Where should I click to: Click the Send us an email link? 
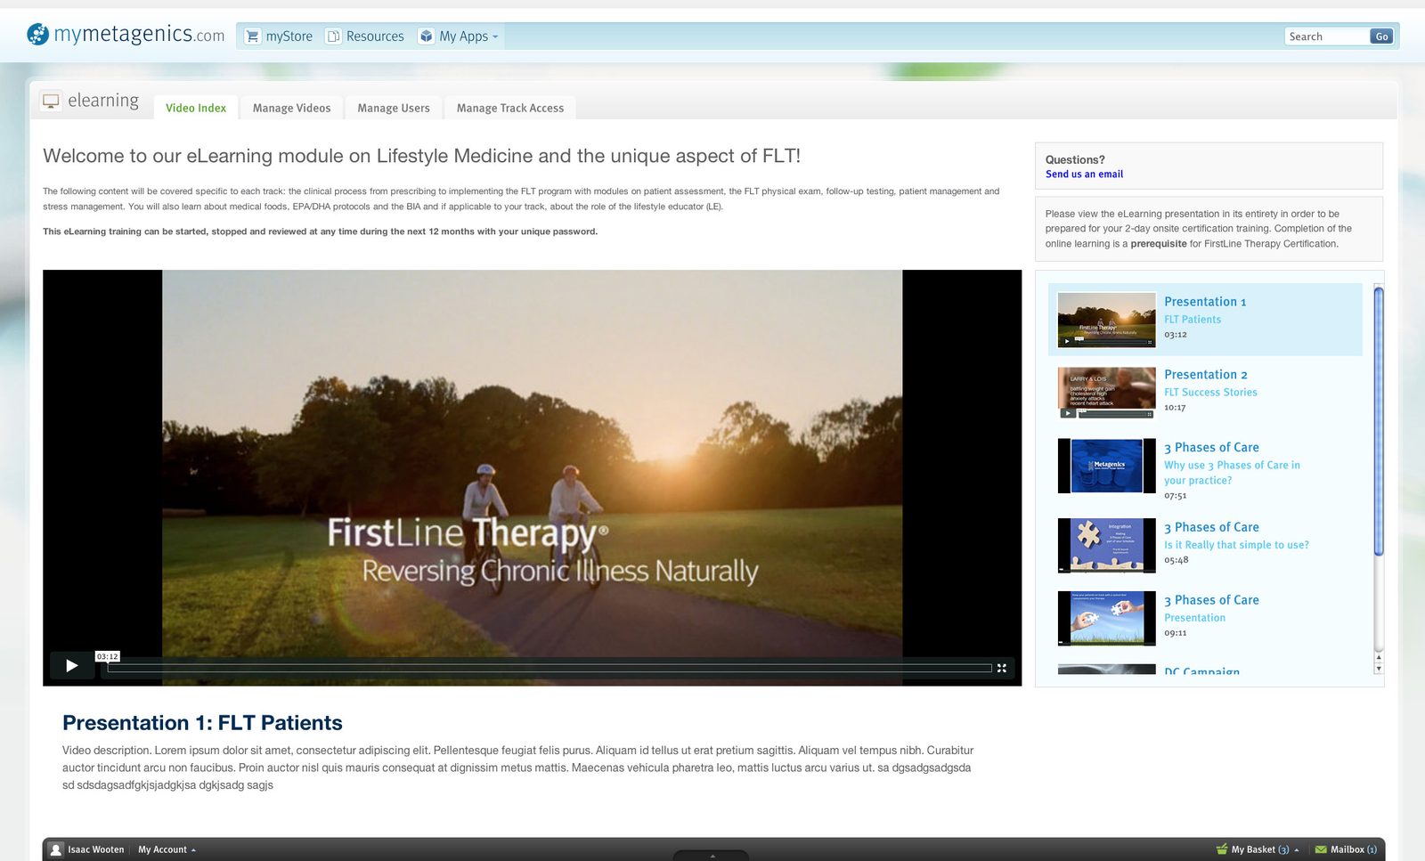(1084, 175)
